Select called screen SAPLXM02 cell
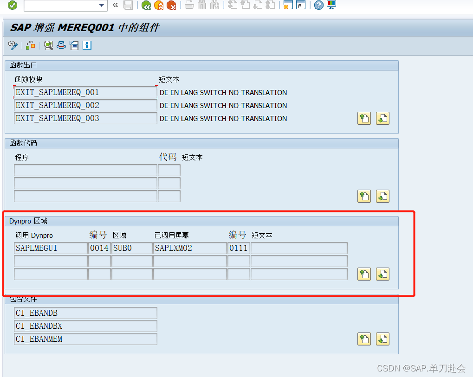This screenshot has height=377, width=473. (x=190, y=248)
